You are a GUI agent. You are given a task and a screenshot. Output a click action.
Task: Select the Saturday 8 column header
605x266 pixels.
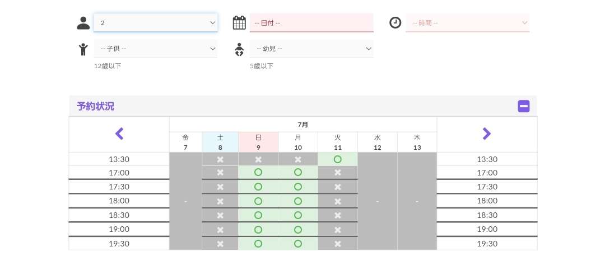(220, 142)
